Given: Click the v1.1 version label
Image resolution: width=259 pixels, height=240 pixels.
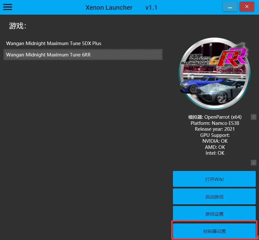Looking at the screenshot, I should pos(151,7).
